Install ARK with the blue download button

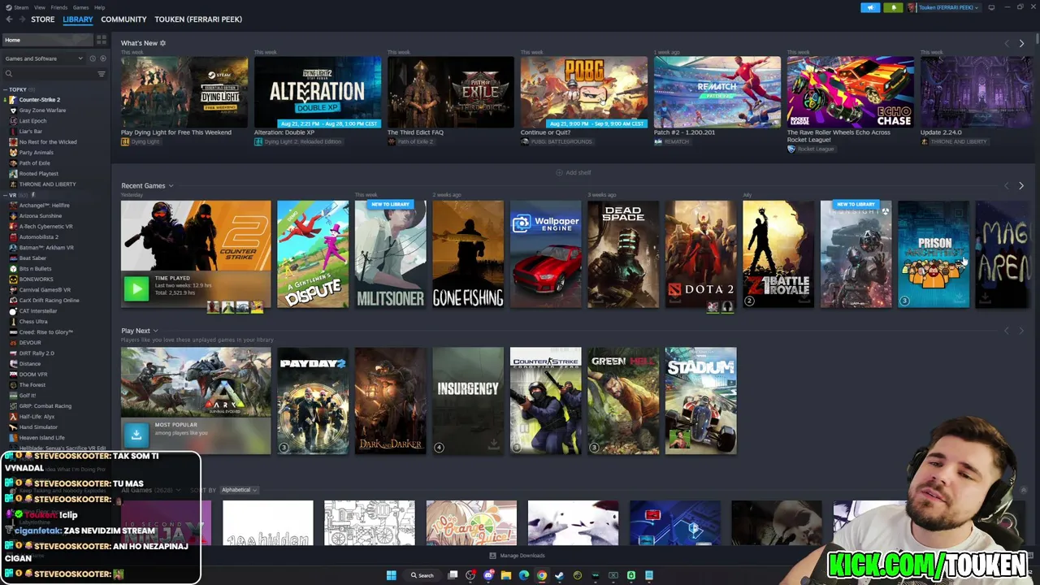136,434
